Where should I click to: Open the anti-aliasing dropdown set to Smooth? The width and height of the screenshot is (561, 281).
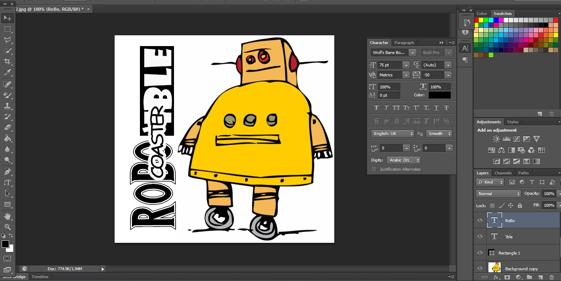pyautogui.click(x=439, y=133)
